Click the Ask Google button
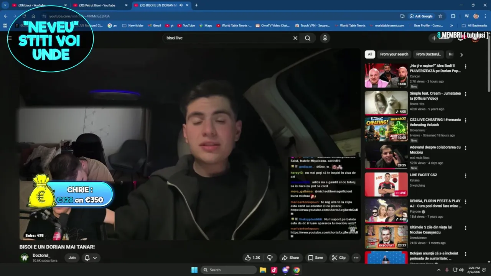This screenshot has height=276, width=491. tap(421, 16)
